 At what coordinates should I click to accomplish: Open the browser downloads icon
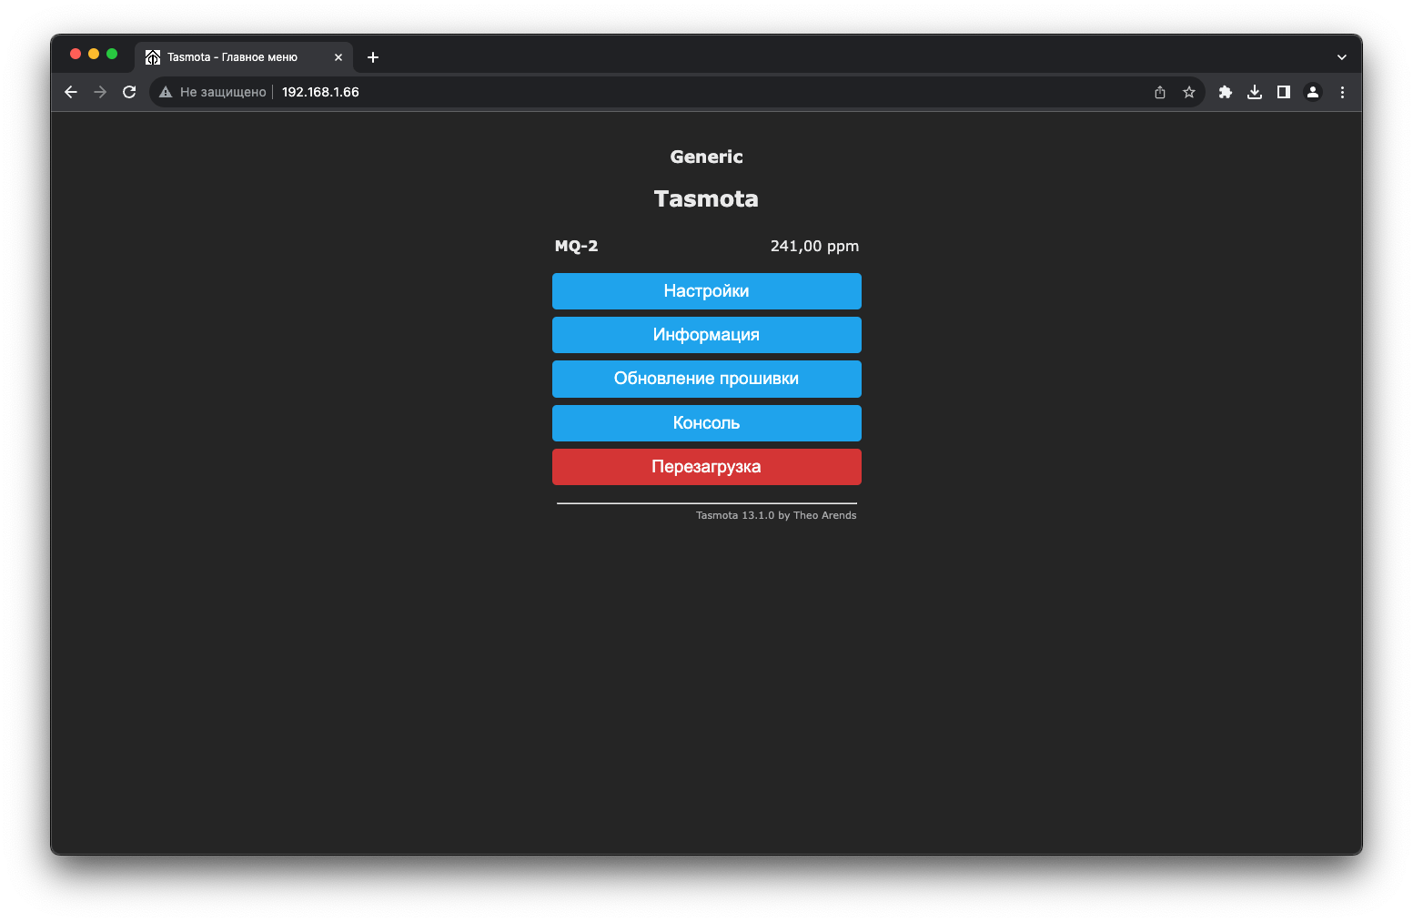click(x=1255, y=92)
